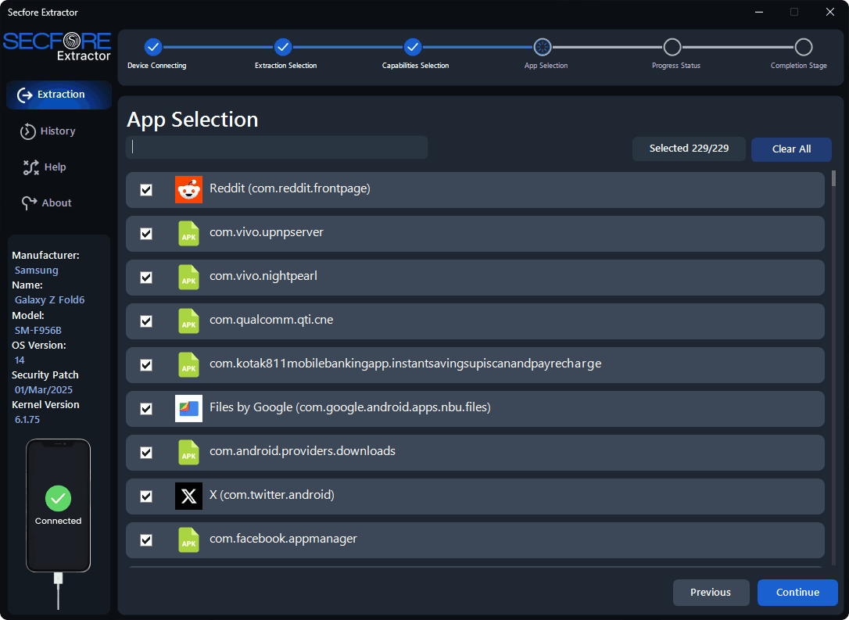849x620 pixels.
Task: Uncheck the com.vivo.upnpserver checkbox
Action: coord(146,234)
